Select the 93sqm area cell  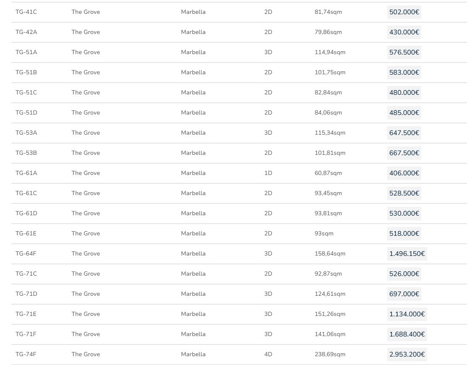pyautogui.click(x=324, y=234)
